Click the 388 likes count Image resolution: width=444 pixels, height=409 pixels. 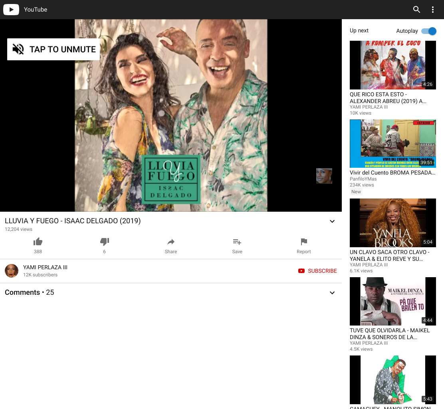(38, 252)
